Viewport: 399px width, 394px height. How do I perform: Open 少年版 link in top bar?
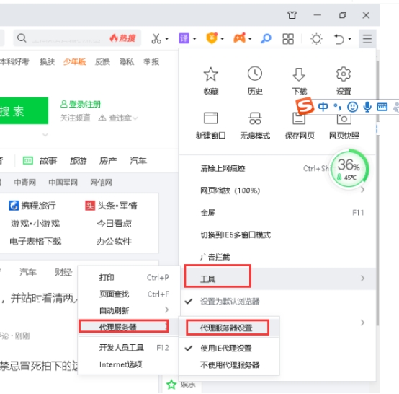pos(75,62)
